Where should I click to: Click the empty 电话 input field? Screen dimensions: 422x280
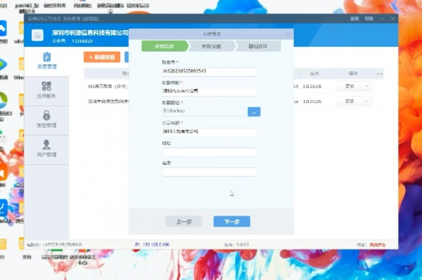click(210, 172)
